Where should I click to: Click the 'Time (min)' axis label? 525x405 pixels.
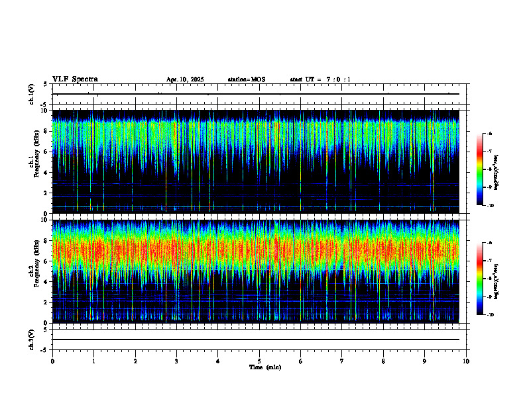265,367
